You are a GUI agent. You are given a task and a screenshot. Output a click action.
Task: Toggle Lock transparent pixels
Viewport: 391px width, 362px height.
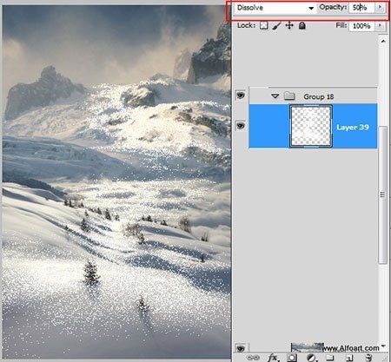[x=263, y=26]
